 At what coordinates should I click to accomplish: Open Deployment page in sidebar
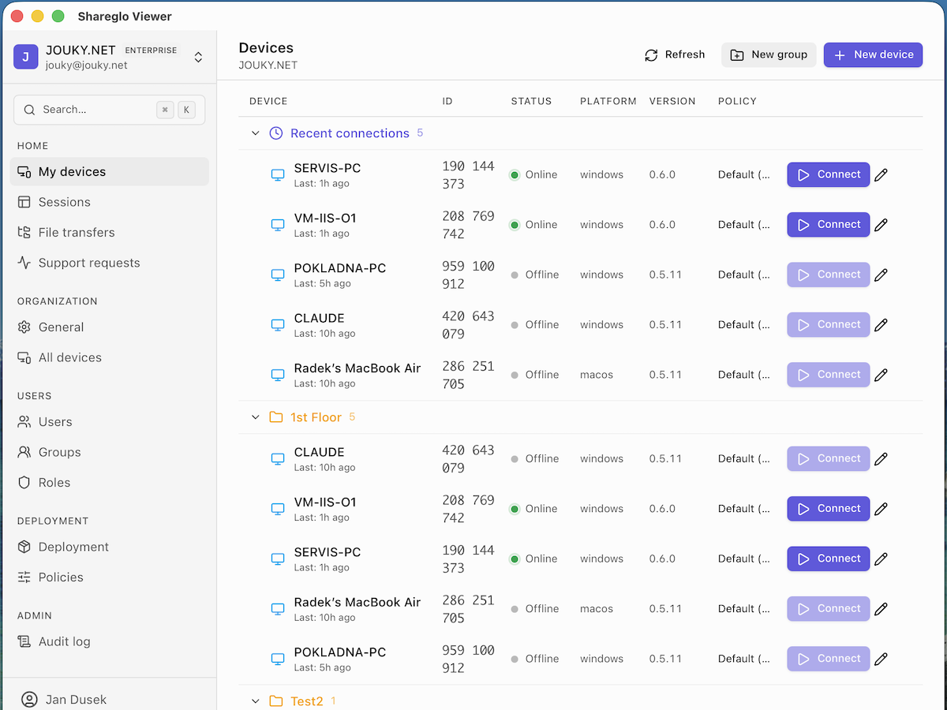click(x=109, y=547)
